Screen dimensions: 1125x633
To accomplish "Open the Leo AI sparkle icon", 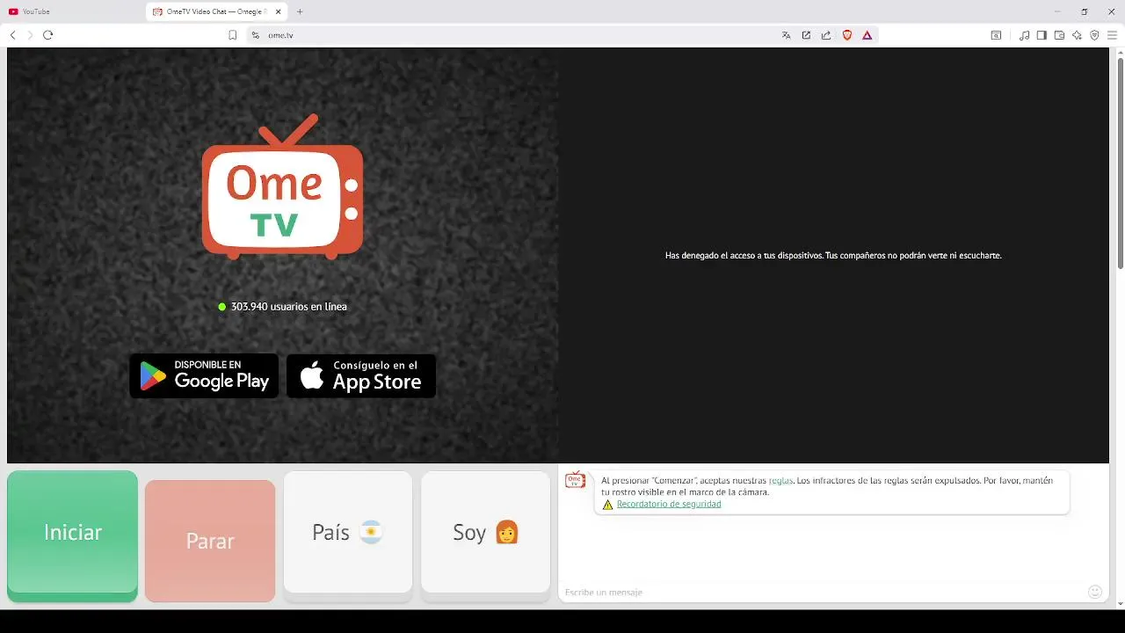I will (x=1077, y=35).
